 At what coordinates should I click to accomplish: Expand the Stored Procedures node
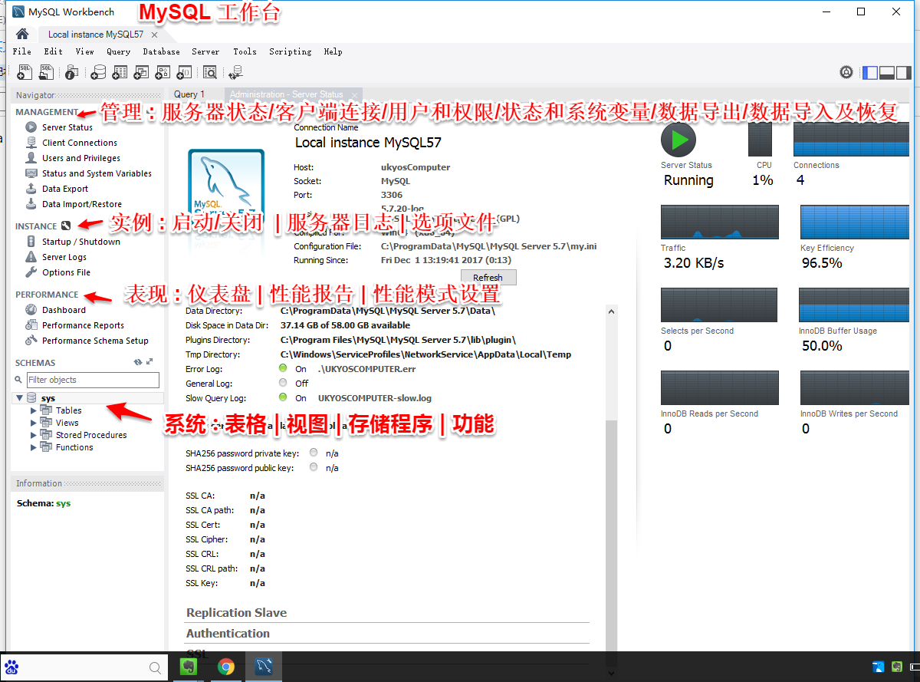[33, 435]
